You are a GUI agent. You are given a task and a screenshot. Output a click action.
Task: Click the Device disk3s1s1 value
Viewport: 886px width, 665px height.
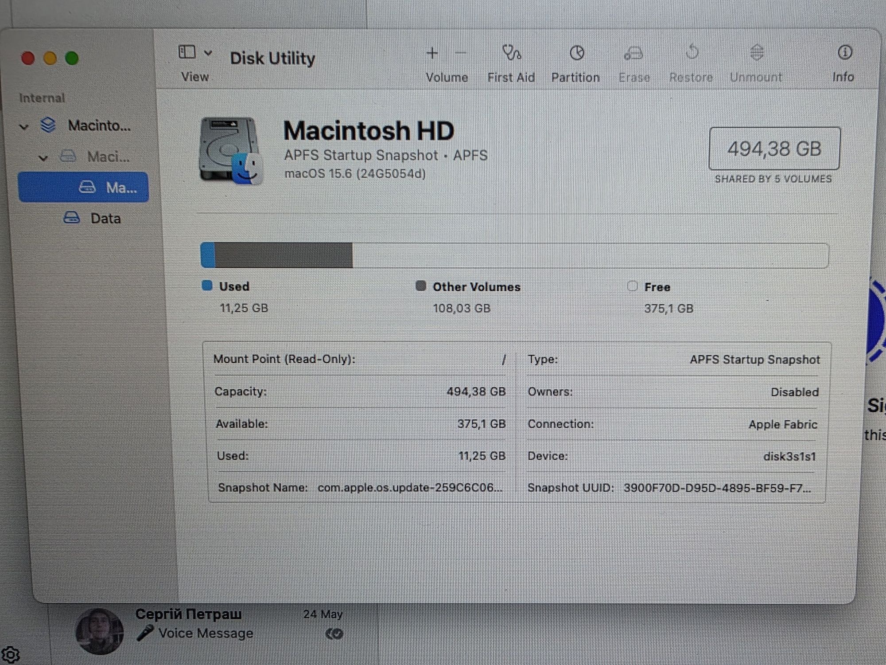(x=789, y=456)
